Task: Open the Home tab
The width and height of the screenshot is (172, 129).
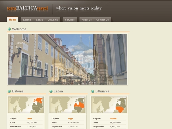Action: tap(13, 20)
